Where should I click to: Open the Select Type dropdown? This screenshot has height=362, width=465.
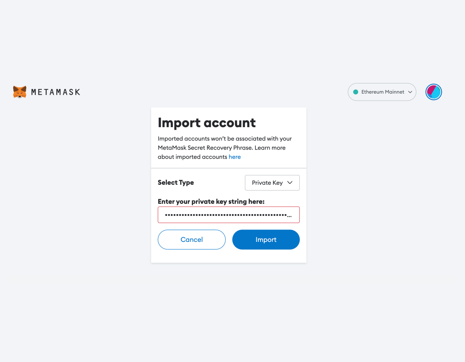(272, 183)
